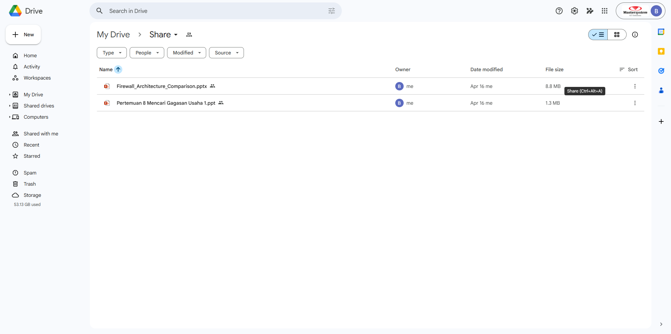The height and width of the screenshot is (334, 671).
Task: Open Shared with me
Action: click(41, 134)
